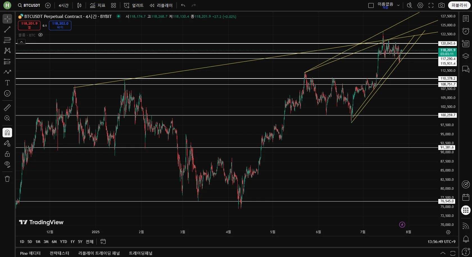Maximize the bottom panel icon

pyautogui.click(x=453, y=253)
